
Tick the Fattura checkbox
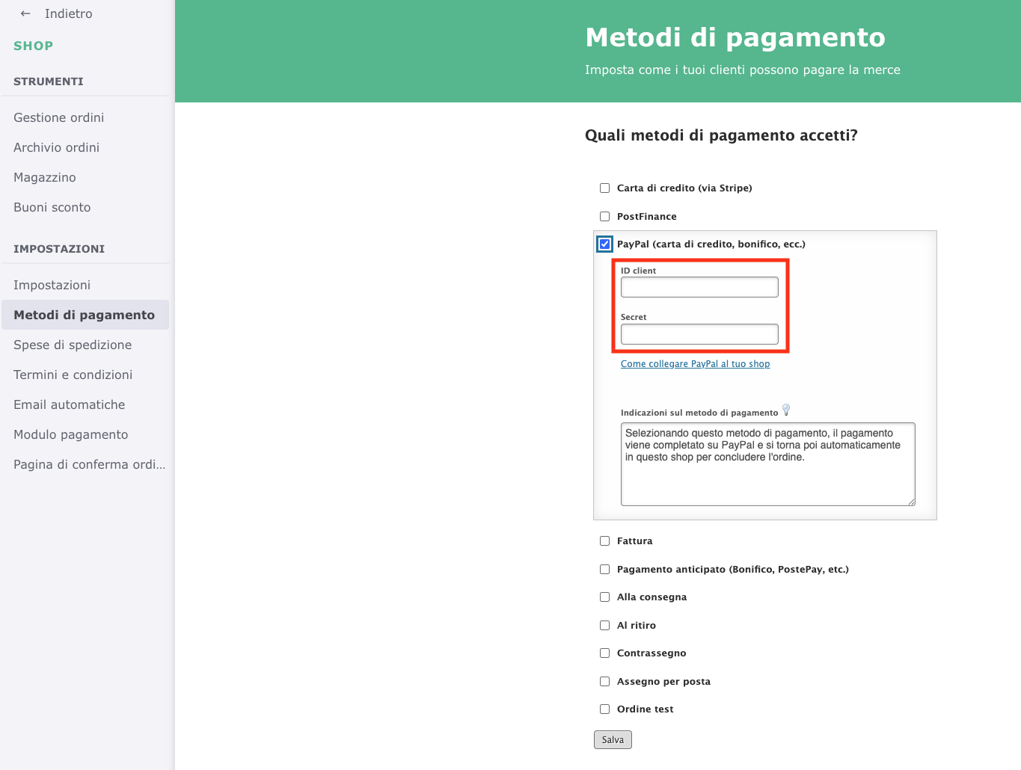click(604, 541)
